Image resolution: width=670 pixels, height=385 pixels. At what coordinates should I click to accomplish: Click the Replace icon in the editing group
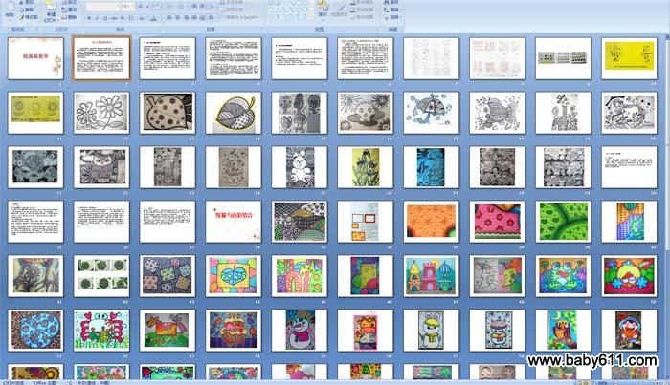click(387, 10)
